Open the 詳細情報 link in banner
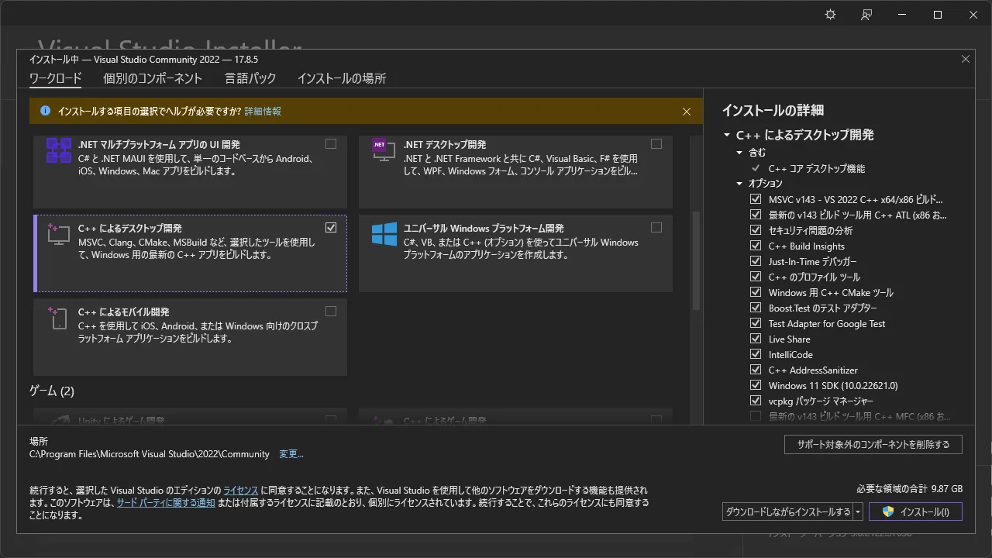 [263, 112]
